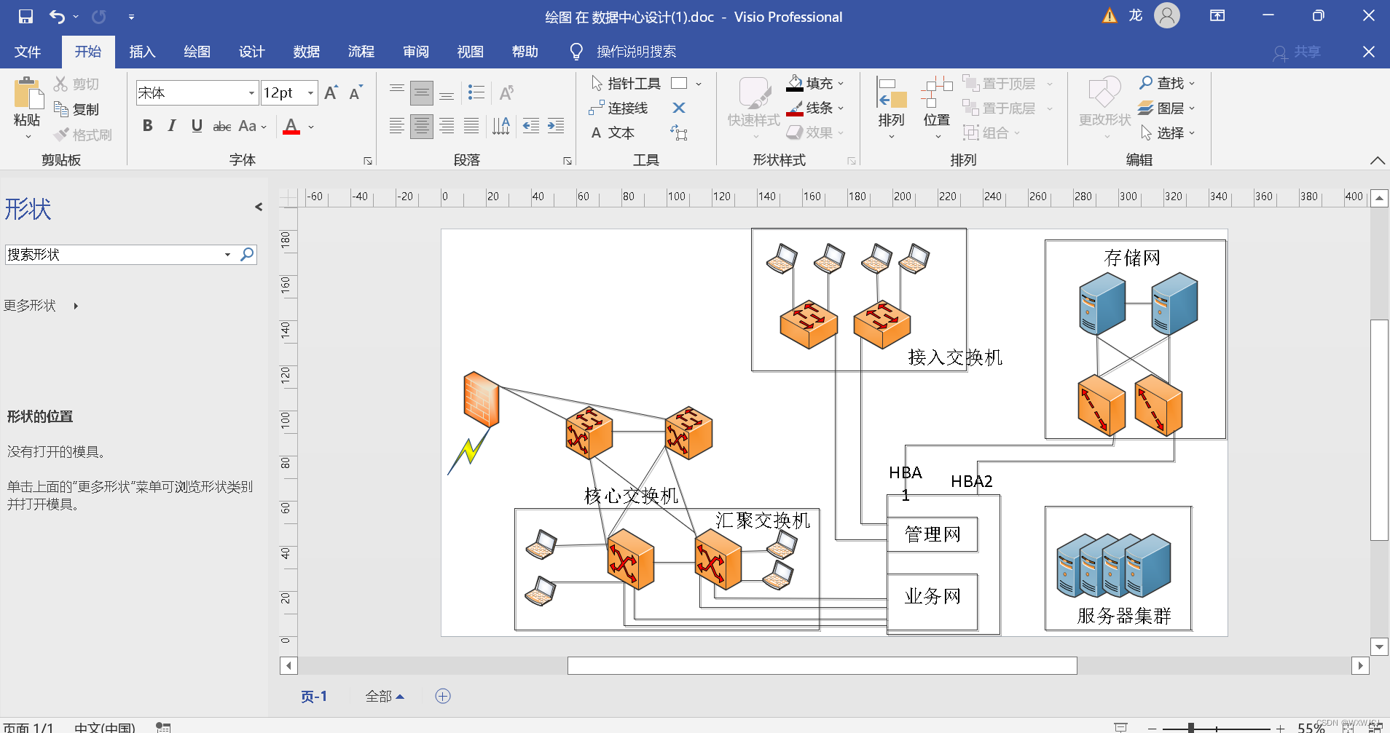
Task: Click the search shapes magnifier button
Action: pyautogui.click(x=248, y=254)
